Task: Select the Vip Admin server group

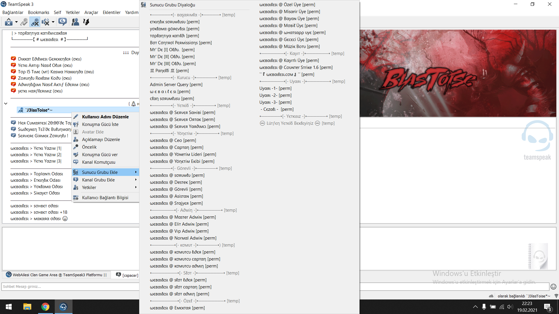Action: click(179, 231)
